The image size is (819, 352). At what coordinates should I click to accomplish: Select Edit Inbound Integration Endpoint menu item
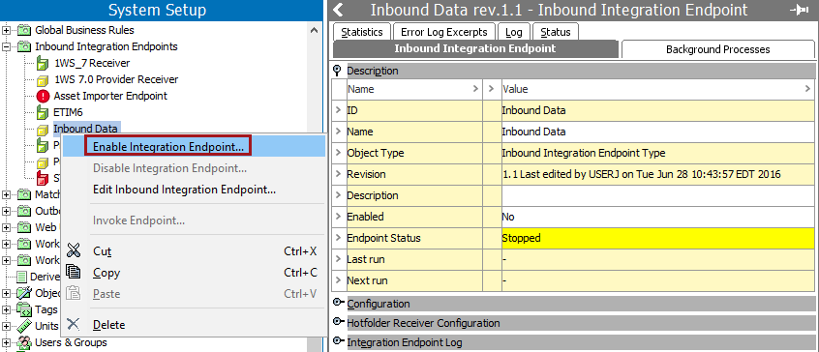click(184, 190)
